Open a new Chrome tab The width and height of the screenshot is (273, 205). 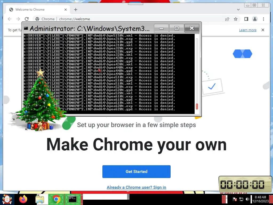pos(75,10)
